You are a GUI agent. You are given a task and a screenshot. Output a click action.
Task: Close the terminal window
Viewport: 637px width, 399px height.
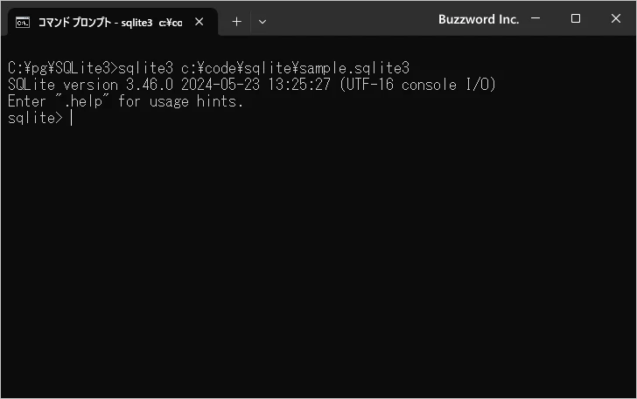coord(615,18)
